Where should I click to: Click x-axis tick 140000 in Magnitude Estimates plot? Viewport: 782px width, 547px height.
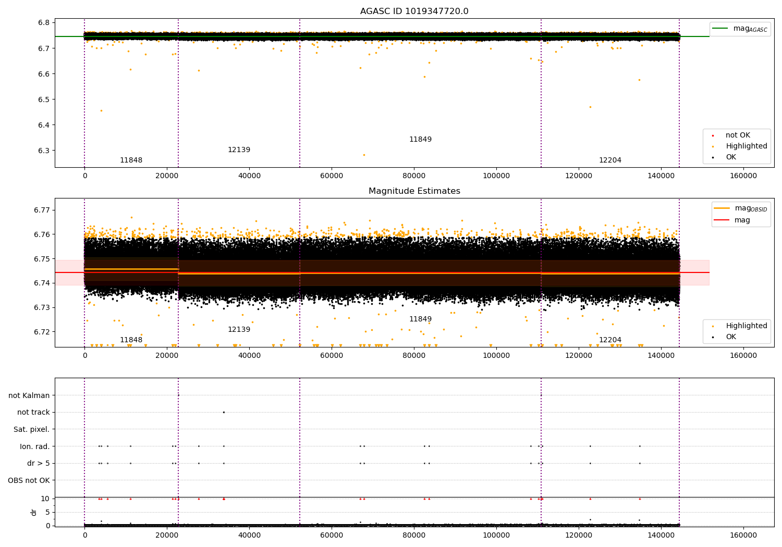(x=661, y=355)
